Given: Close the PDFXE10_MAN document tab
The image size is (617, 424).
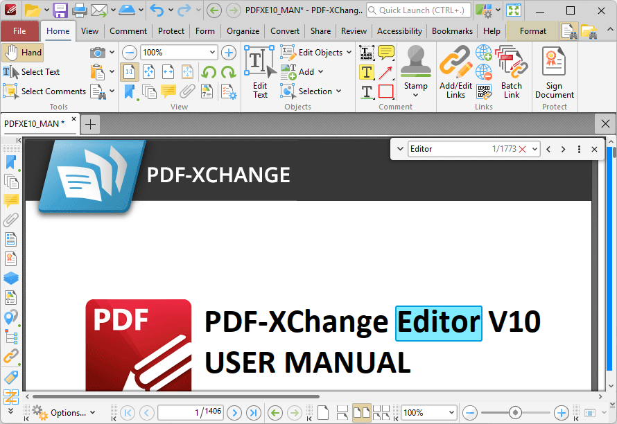Looking at the screenshot, I should coord(73,119).
